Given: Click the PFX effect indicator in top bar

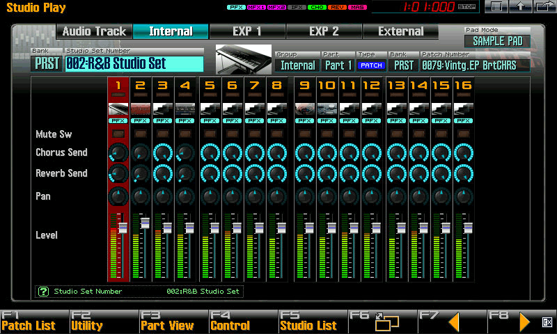Looking at the screenshot, I should pyautogui.click(x=236, y=7).
